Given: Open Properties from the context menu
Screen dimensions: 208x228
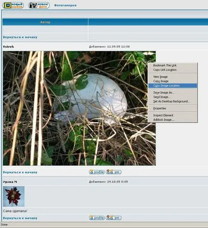Looking at the screenshot, I should (x=173, y=108).
